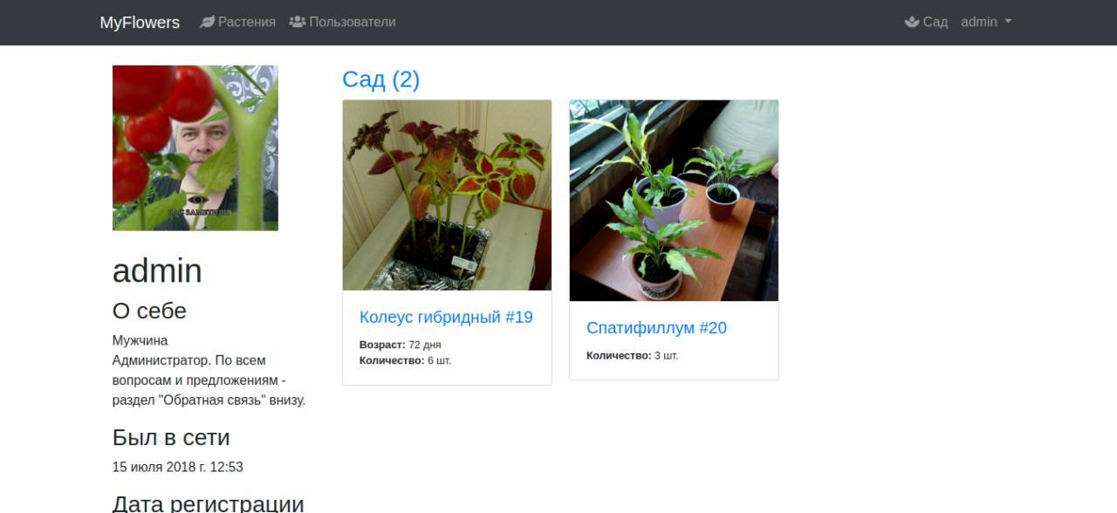The image size is (1117, 513).
Task: Open Колеус гибридный #19 plant link
Action: tap(446, 318)
